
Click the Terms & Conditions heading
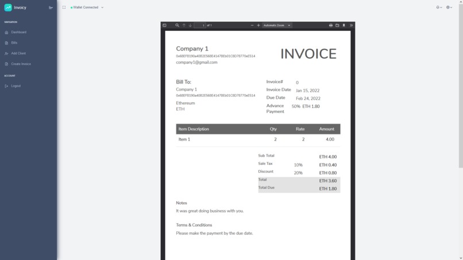[x=194, y=225]
